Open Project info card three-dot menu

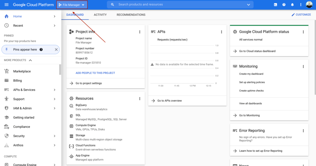(x=140, y=32)
